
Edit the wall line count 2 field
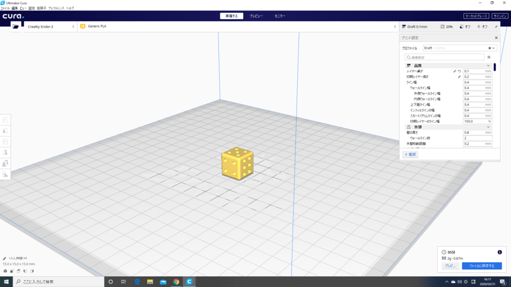(478, 138)
